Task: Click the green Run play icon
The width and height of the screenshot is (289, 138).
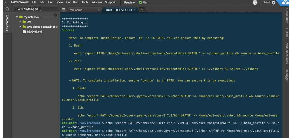Action: click(x=140, y=2)
